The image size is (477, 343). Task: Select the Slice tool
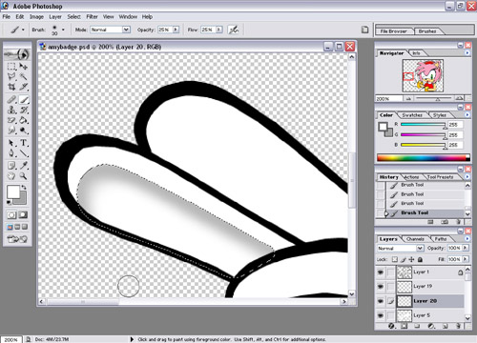tap(23, 87)
